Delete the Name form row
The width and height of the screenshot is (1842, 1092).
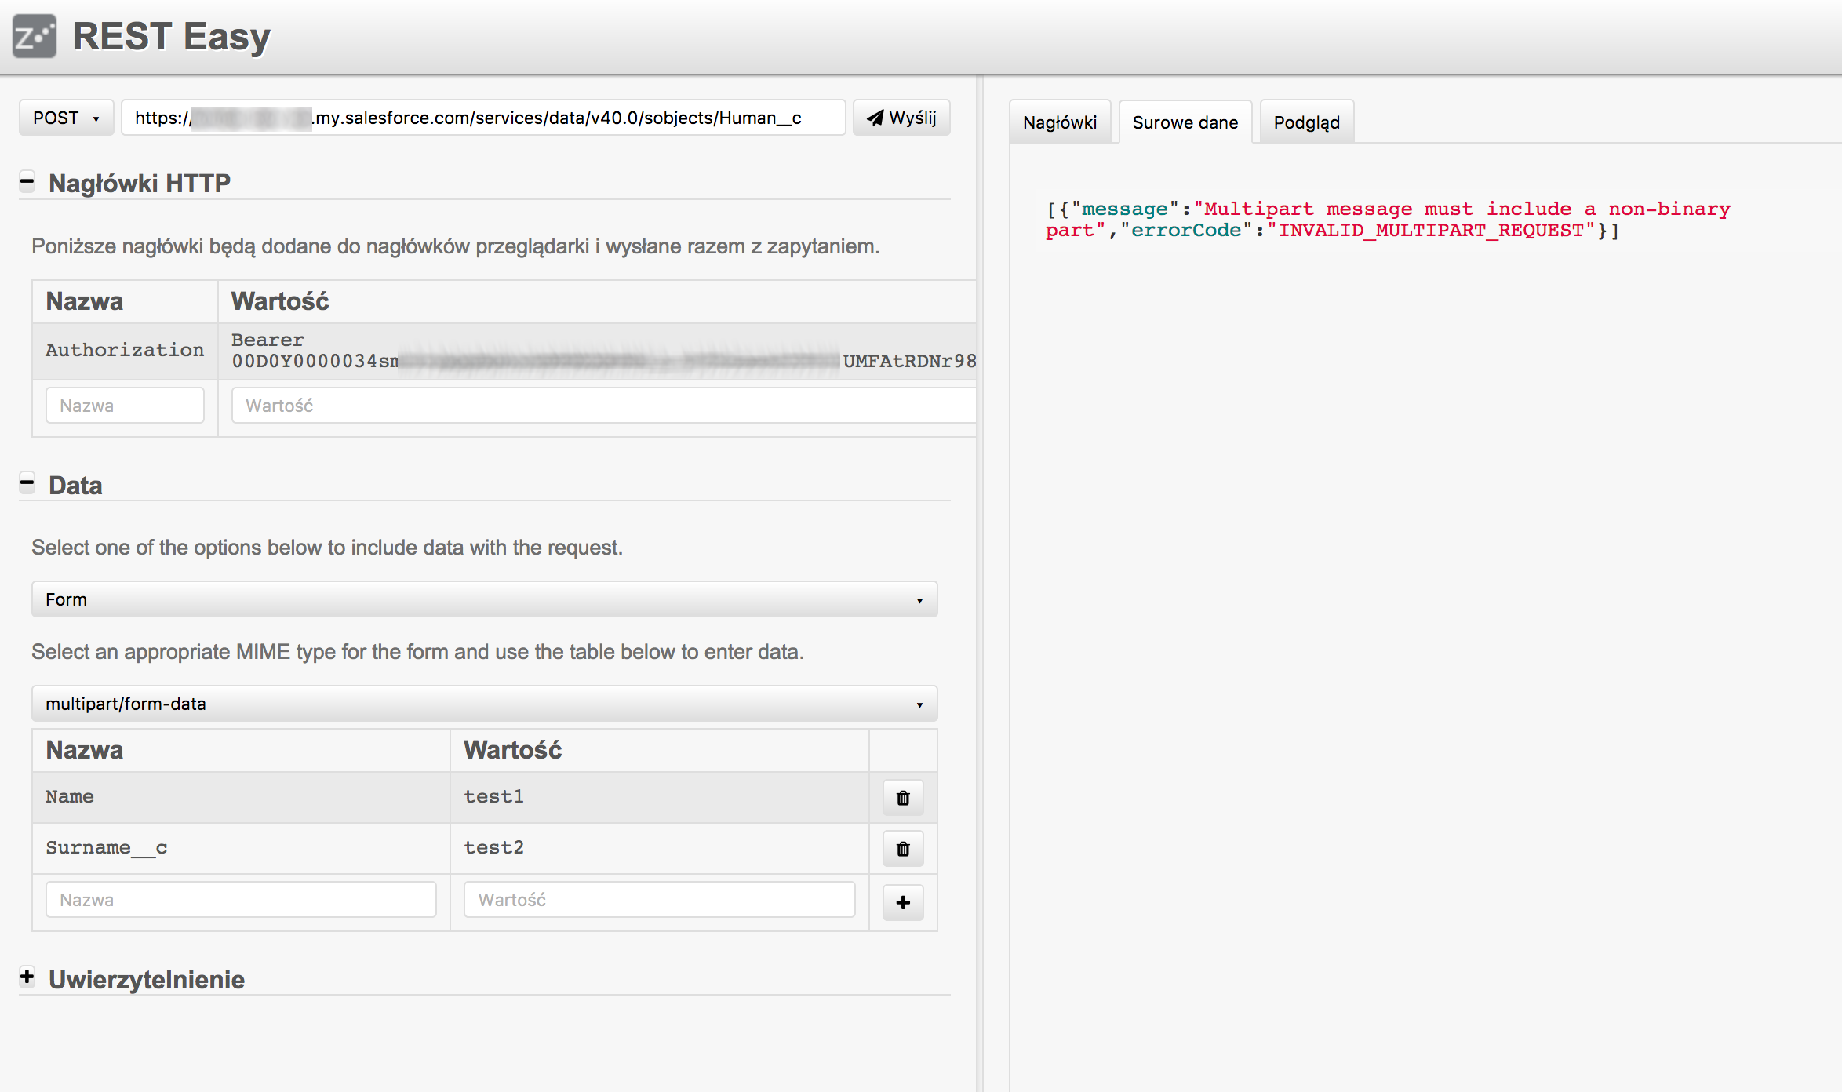tap(903, 798)
